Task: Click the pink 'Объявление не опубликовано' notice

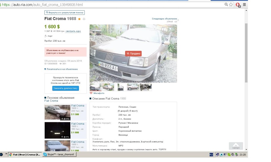Action: [65, 52]
